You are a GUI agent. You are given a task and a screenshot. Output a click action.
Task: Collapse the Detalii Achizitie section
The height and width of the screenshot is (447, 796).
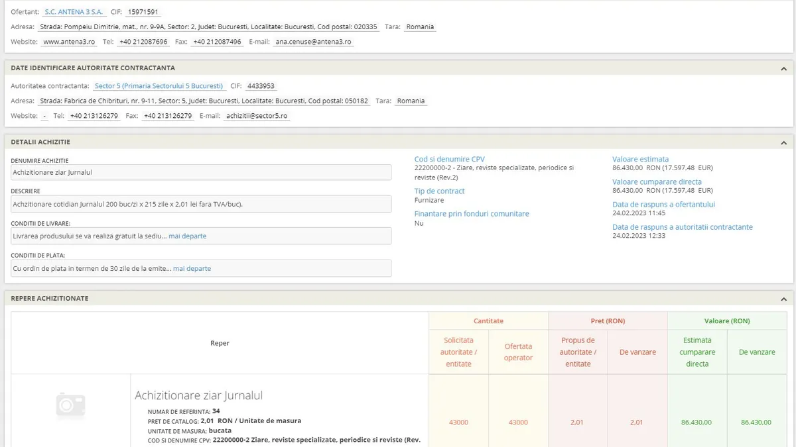pos(783,142)
